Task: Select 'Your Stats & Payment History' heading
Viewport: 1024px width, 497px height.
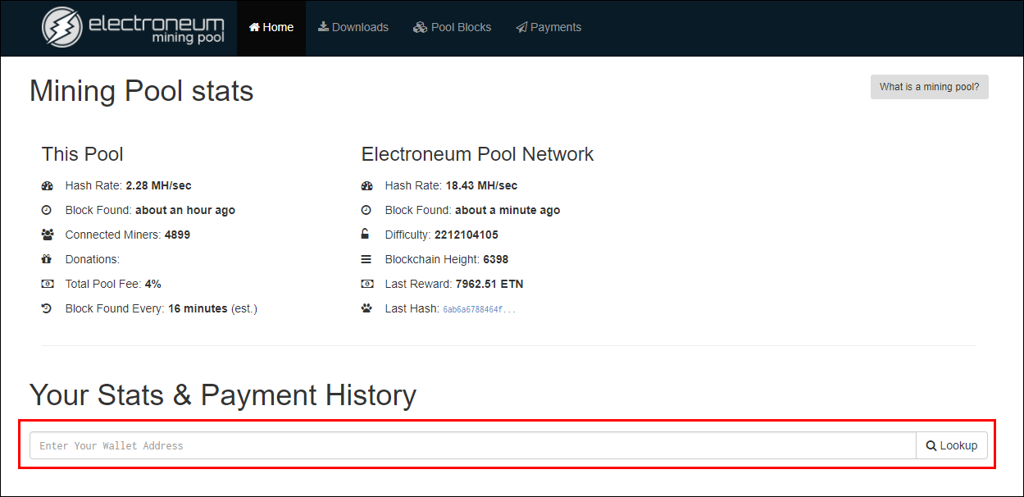Action: (223, 395)
